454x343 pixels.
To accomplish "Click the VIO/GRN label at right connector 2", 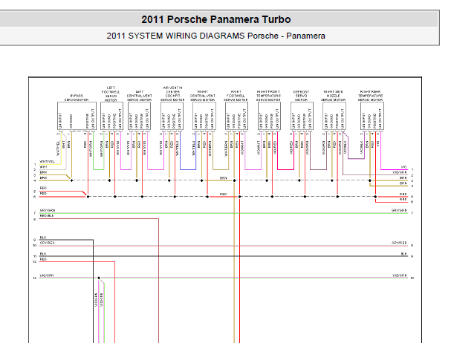I will [x=400, y=172].
